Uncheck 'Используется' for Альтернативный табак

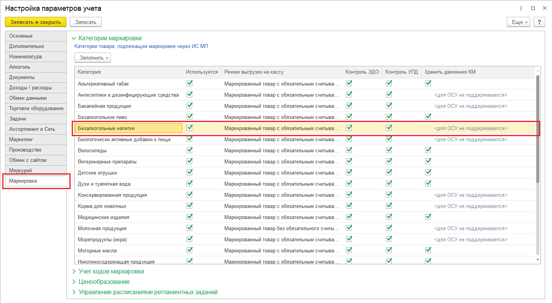click(x=189, y=83)
